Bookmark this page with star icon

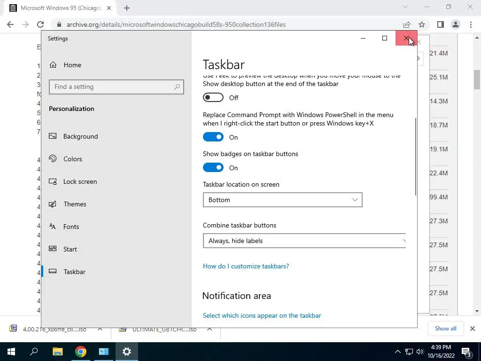(x=422, y=24)
